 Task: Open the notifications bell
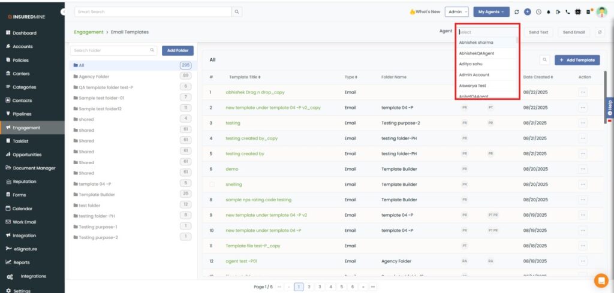(549, 12)
